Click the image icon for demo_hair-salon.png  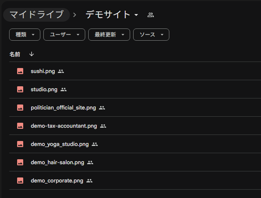(20, 162)
